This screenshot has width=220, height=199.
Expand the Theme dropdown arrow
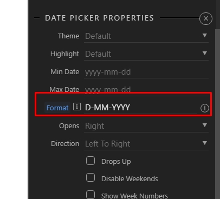pos(205,35)
